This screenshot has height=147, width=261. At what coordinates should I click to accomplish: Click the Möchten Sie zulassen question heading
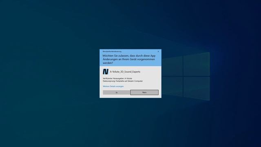coord(129,59)
